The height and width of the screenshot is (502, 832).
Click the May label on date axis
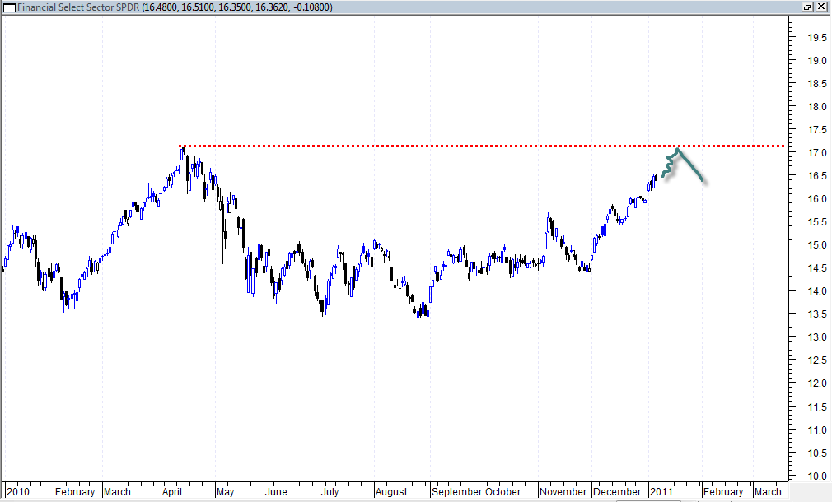(226, 492)
